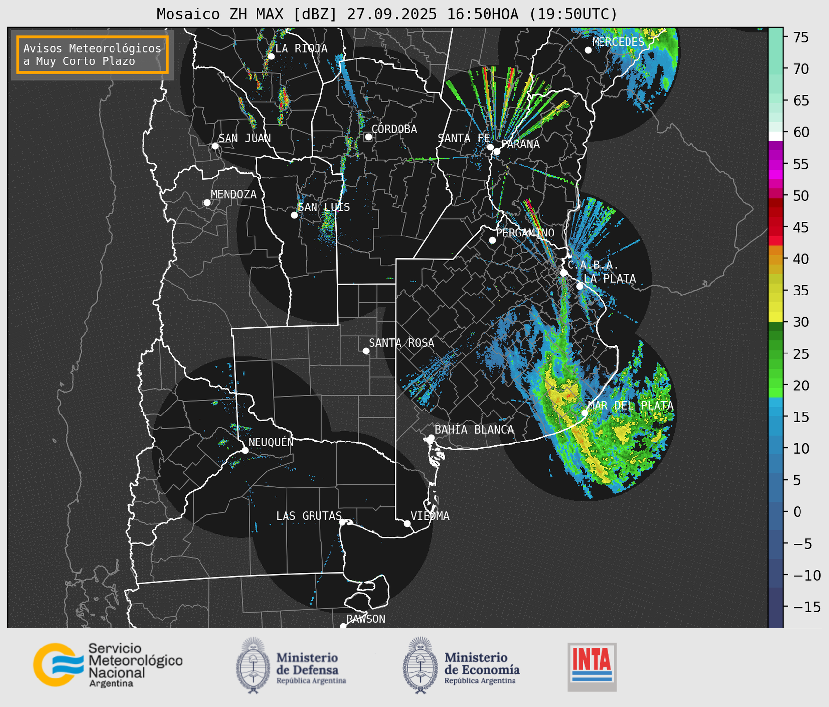Click the Servicio Meteorológico Nacional text
The image size is (829, 707).
tap(135, 665)
